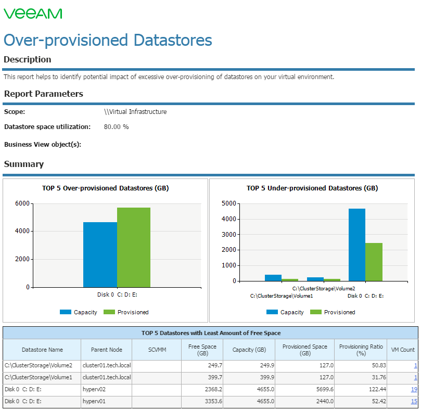421x410 pixels.
Task: Open VM count link for C:\ClusterStorage\Volume2 row
Action: (415, 365)
